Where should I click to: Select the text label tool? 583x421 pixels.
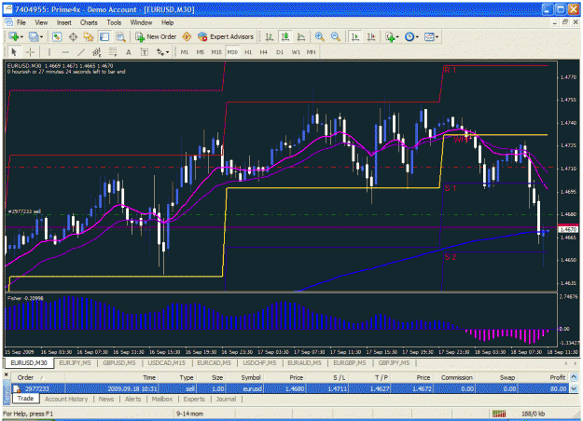click(x=145, y=52)
